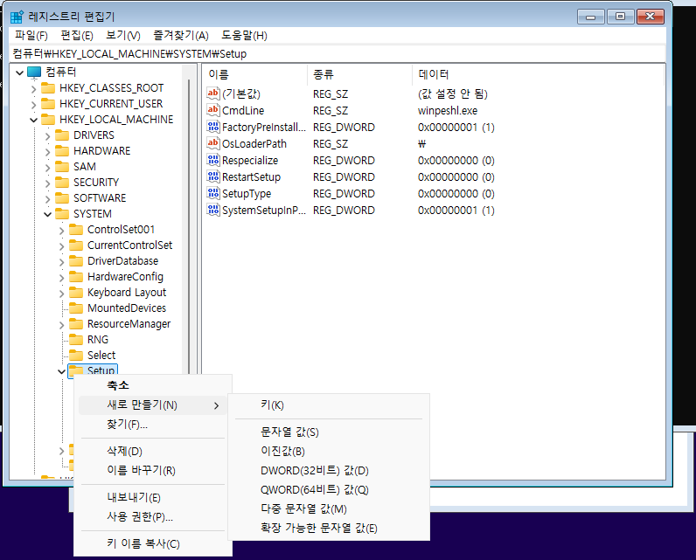Click the DWORD icon beside Respecialize
Viewport: 696px width, 560px height.
pos(213,160)
